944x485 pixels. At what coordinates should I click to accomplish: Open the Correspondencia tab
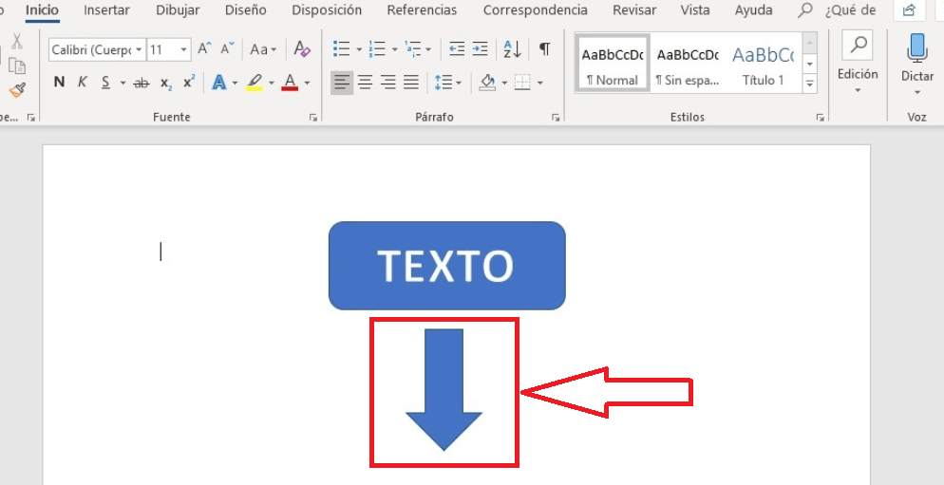click(536, 10)
